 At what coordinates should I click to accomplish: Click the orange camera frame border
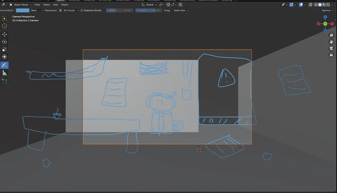[167, 50]
